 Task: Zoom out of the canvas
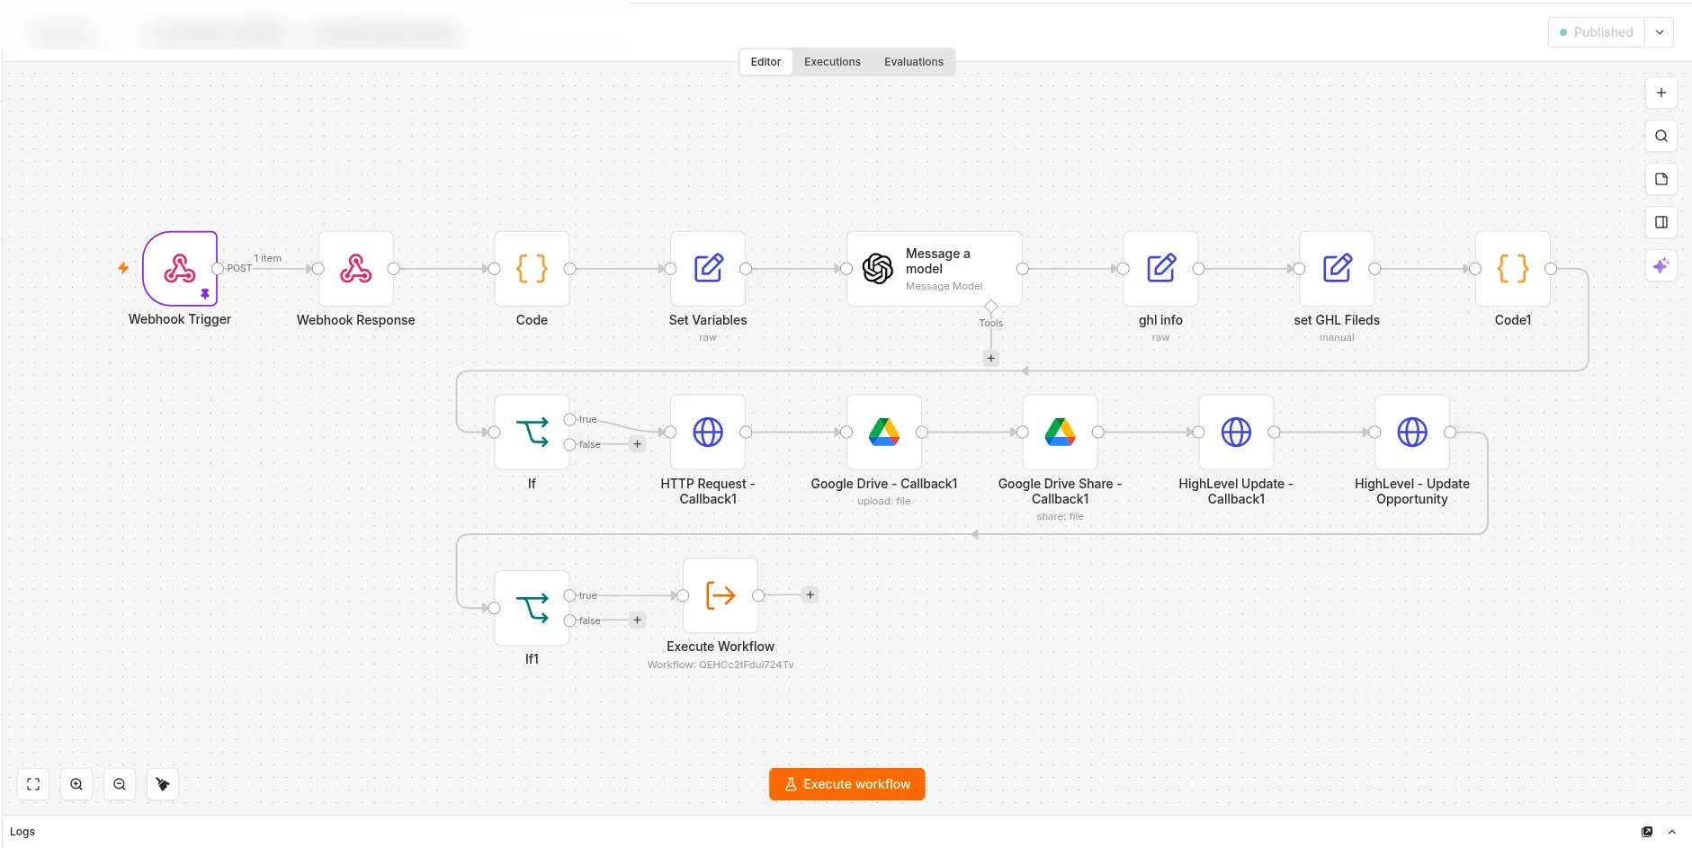(120, 784)
